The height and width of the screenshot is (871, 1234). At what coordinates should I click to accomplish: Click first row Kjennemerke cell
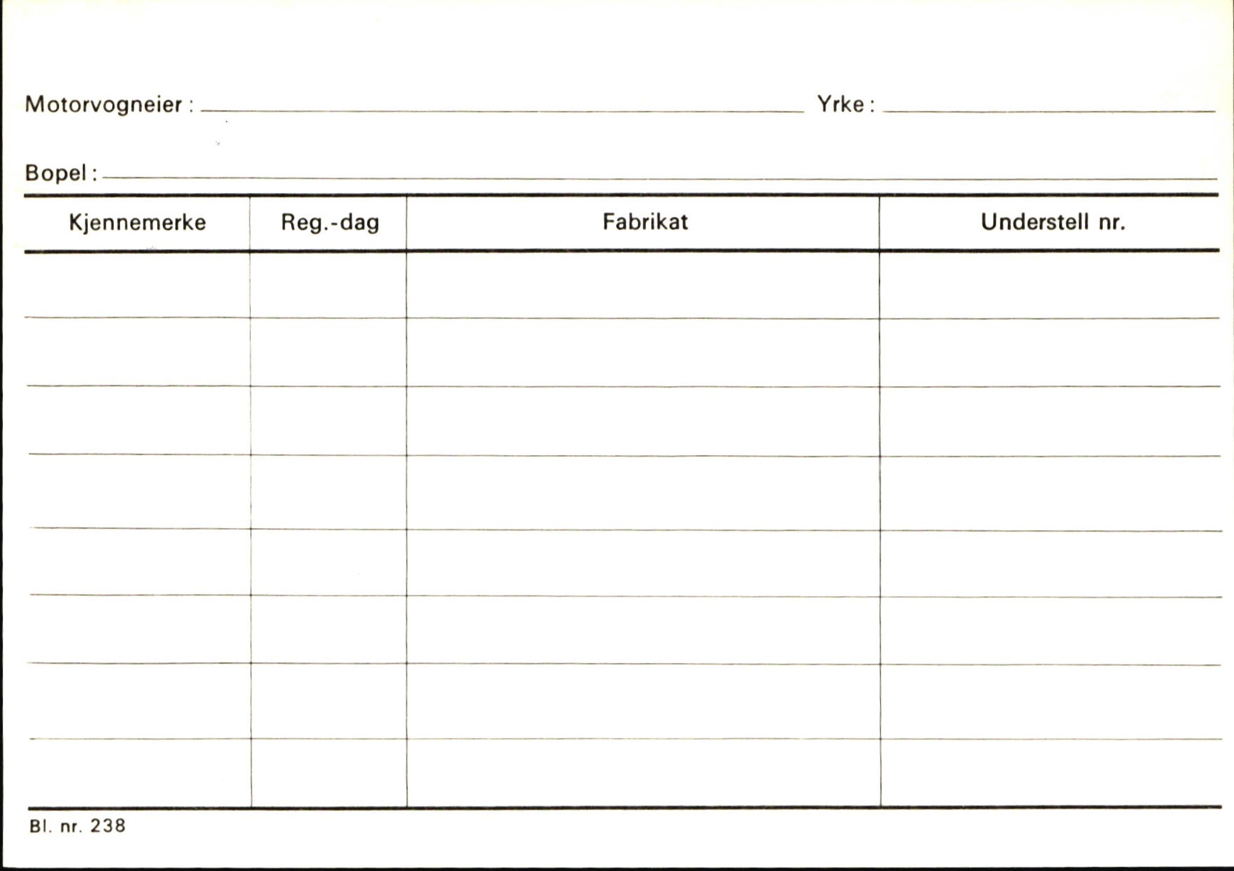[137, 285]
